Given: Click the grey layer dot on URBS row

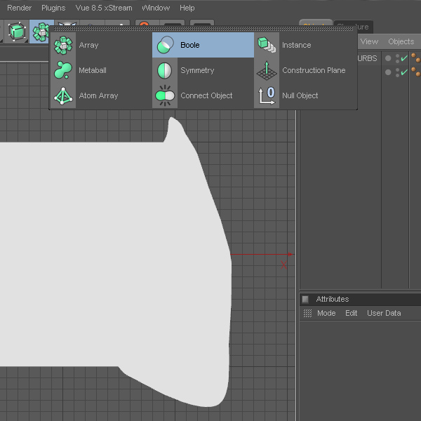Looking at the screenshot, I should tap(388, 58).
